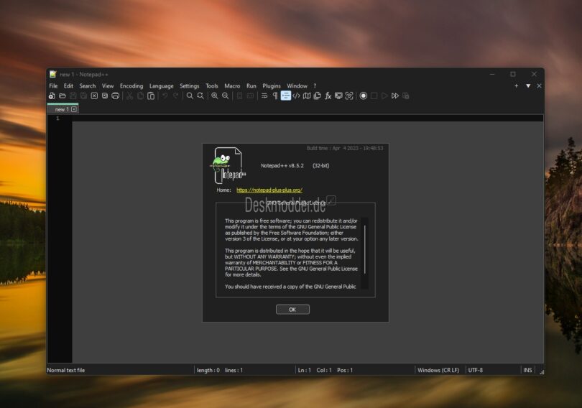Open the notepad-plus-plus.org home link
Viewport: 582px width, 408px height.
[269, 190]
